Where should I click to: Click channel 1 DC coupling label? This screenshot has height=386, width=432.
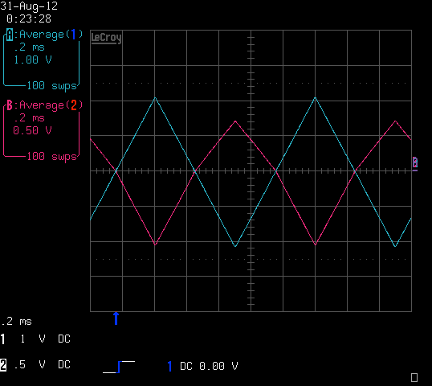pos(64,339)
